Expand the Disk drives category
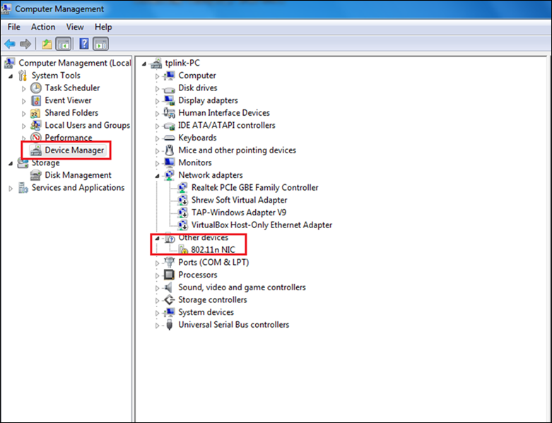 (157, 88)
